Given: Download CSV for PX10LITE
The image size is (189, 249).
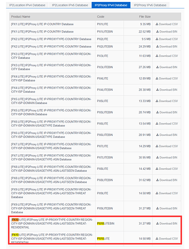Looking at the screenshot, I should point(167,239).
